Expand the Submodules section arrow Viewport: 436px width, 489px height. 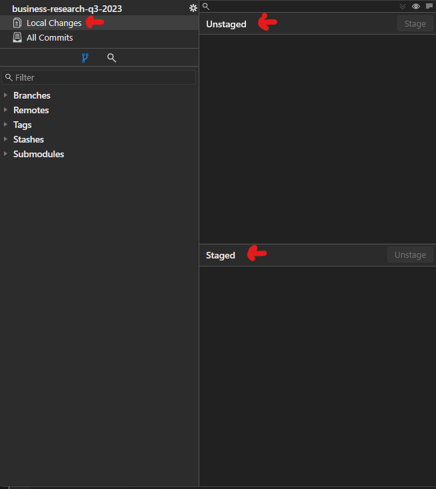5,154
